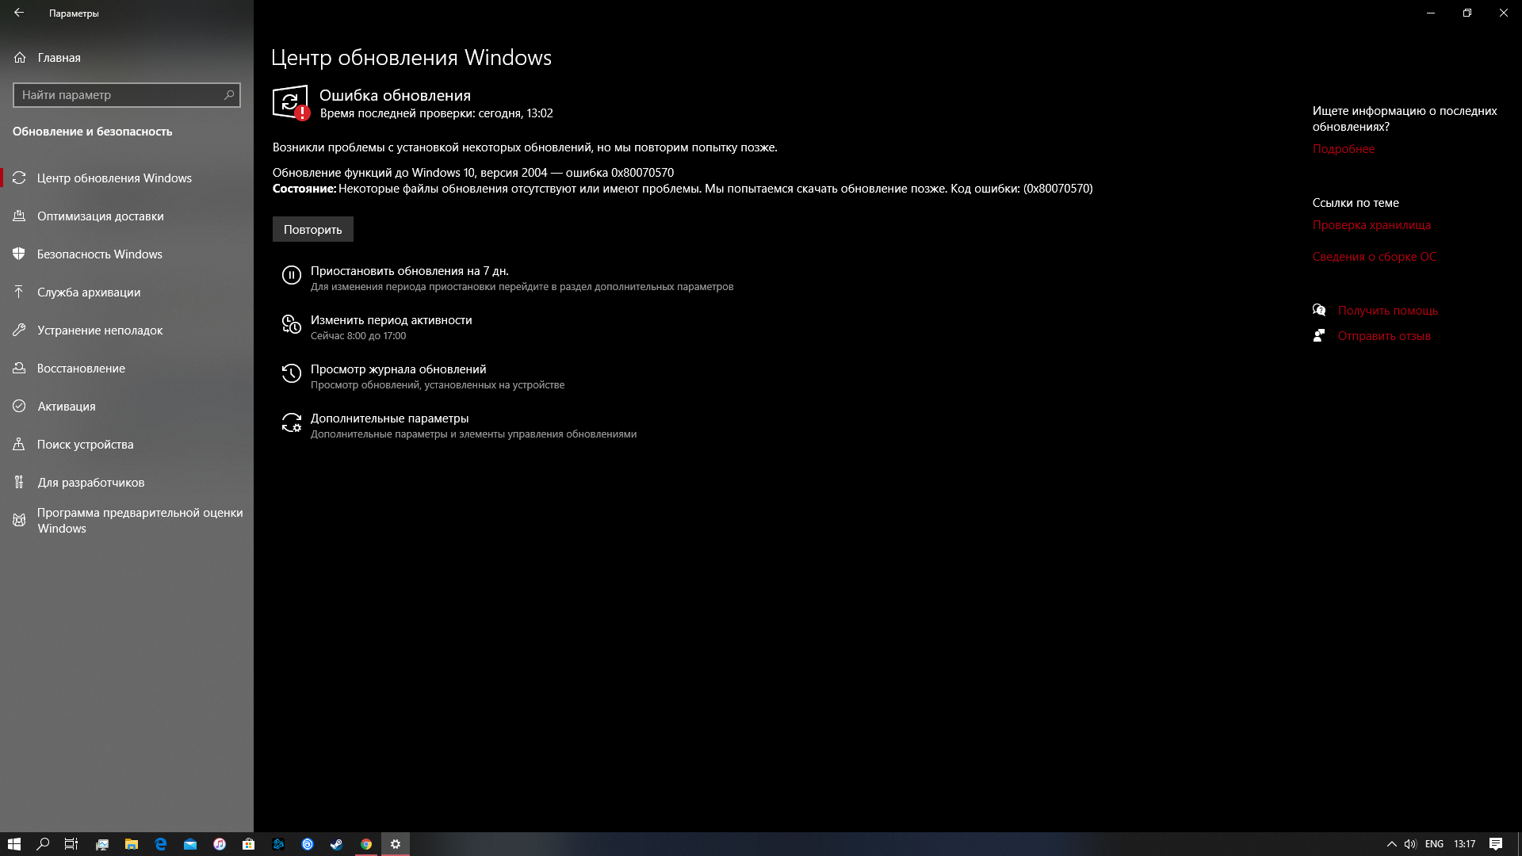This screenshot has width=1522, height=856.
Task: Click the advanced options gear-sync icon
Action: (x=292, y=422)
